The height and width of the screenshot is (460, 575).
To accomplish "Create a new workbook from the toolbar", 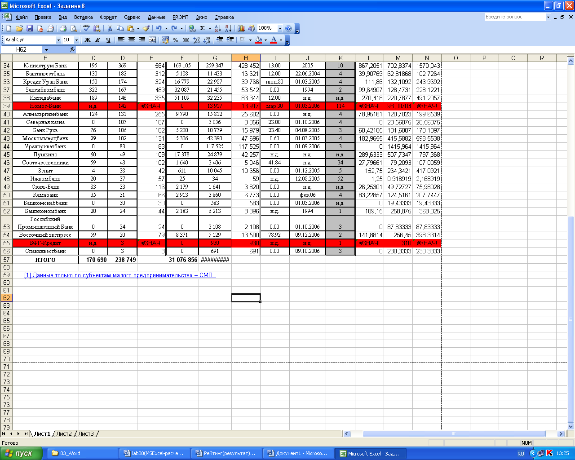I will point(9,28).
